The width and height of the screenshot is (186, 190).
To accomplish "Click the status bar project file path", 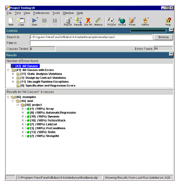I will (59, 178).
